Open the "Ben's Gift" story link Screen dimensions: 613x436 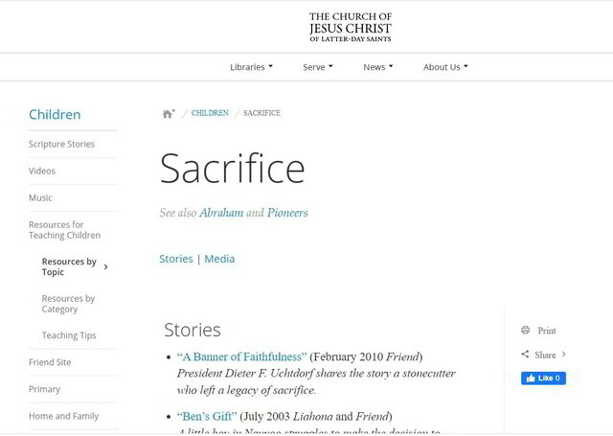[207, 416]
